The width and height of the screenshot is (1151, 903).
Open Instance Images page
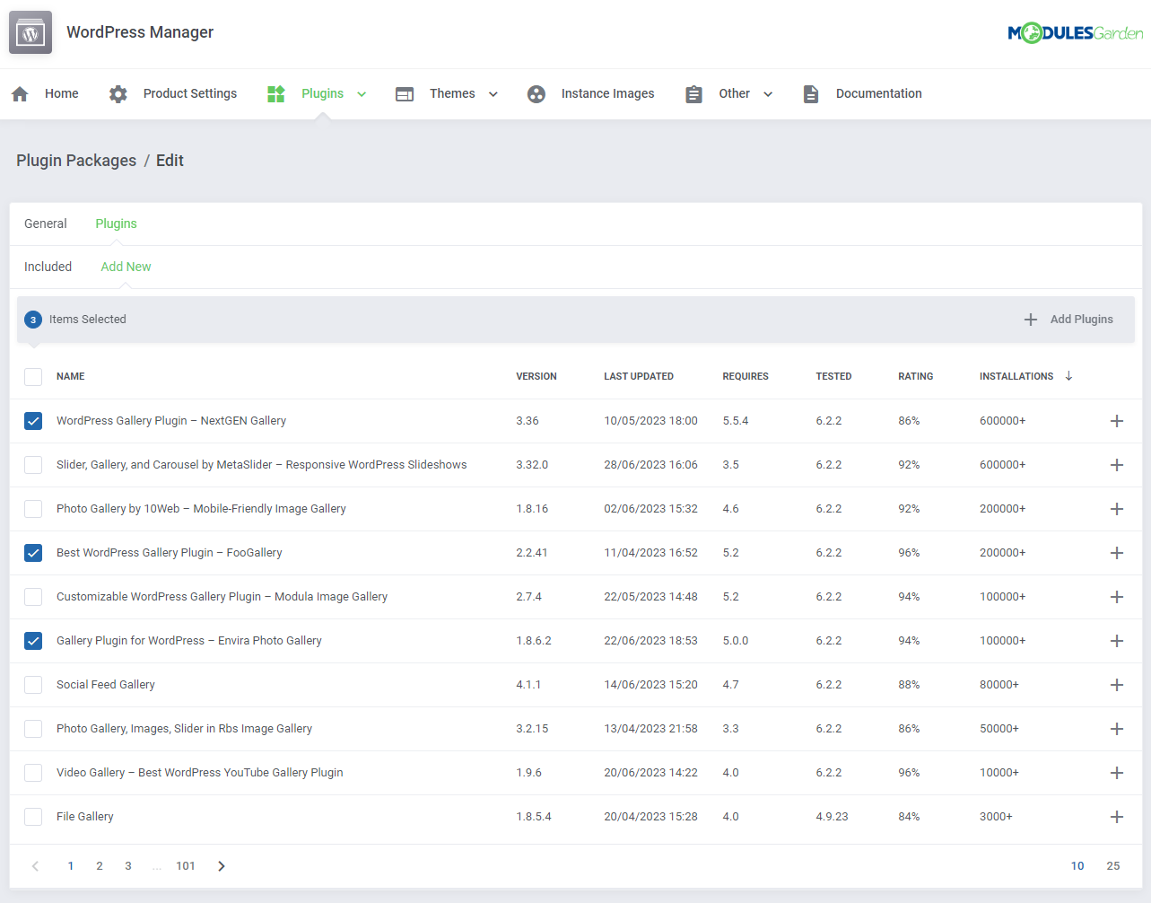tap(607, 93)
